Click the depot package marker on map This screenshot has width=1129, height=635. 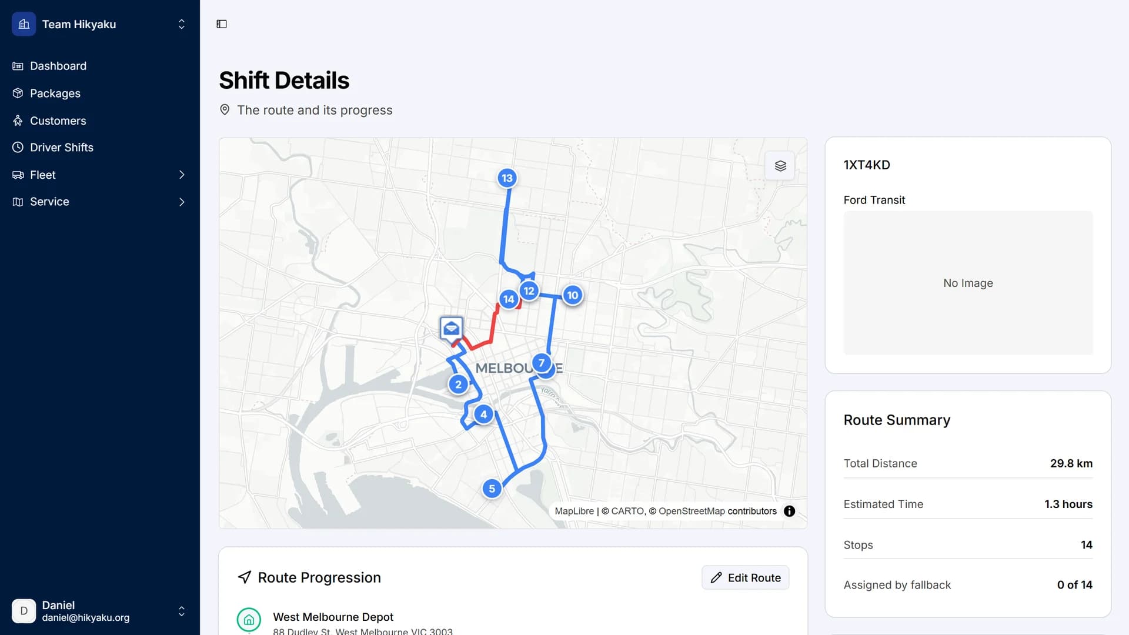(452, 329)
